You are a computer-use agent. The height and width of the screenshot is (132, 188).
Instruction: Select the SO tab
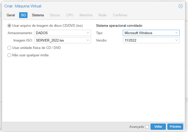click(x=23, y=15)
